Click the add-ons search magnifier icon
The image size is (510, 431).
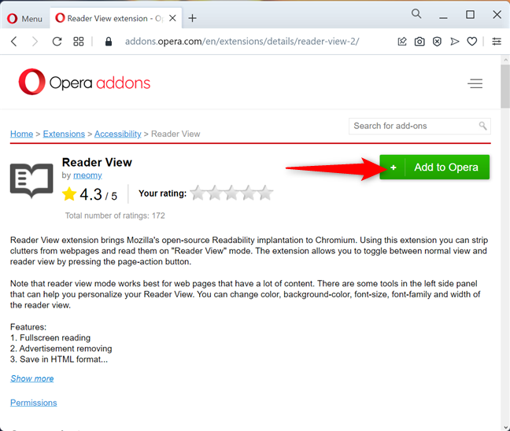(482, 126)
